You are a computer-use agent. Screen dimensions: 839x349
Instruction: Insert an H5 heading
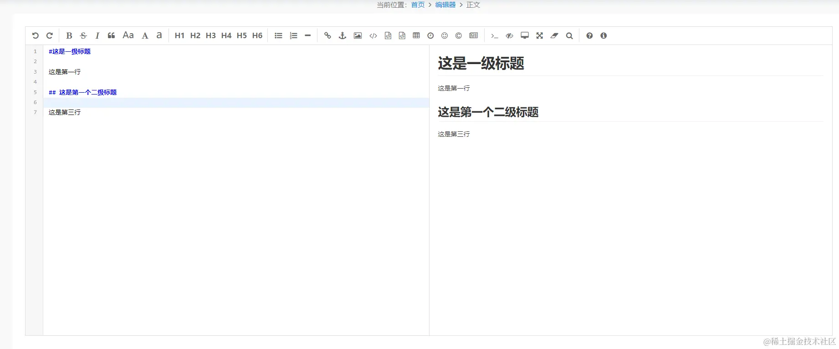[x=242, y=35]
